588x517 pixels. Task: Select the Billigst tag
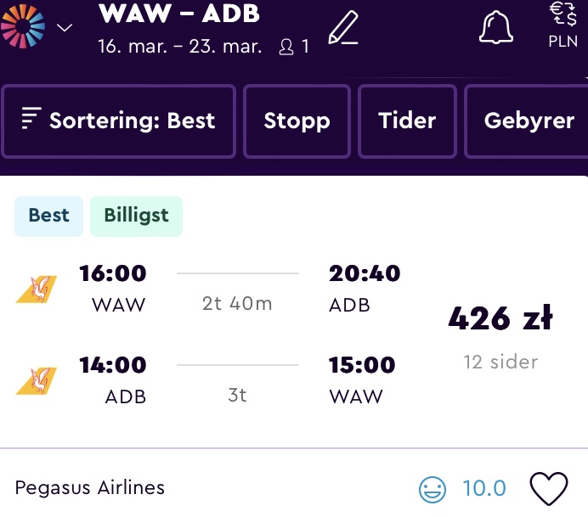tap(136, 216)
